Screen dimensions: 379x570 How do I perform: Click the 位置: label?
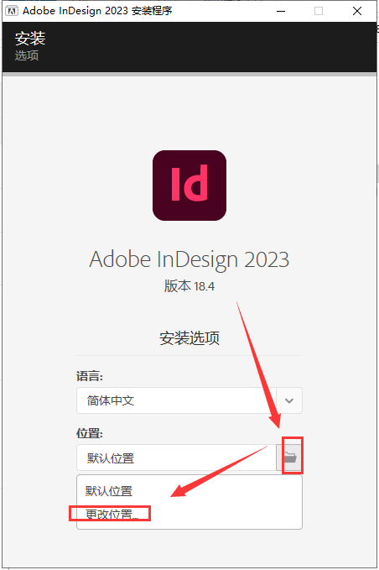pos(90,433)
